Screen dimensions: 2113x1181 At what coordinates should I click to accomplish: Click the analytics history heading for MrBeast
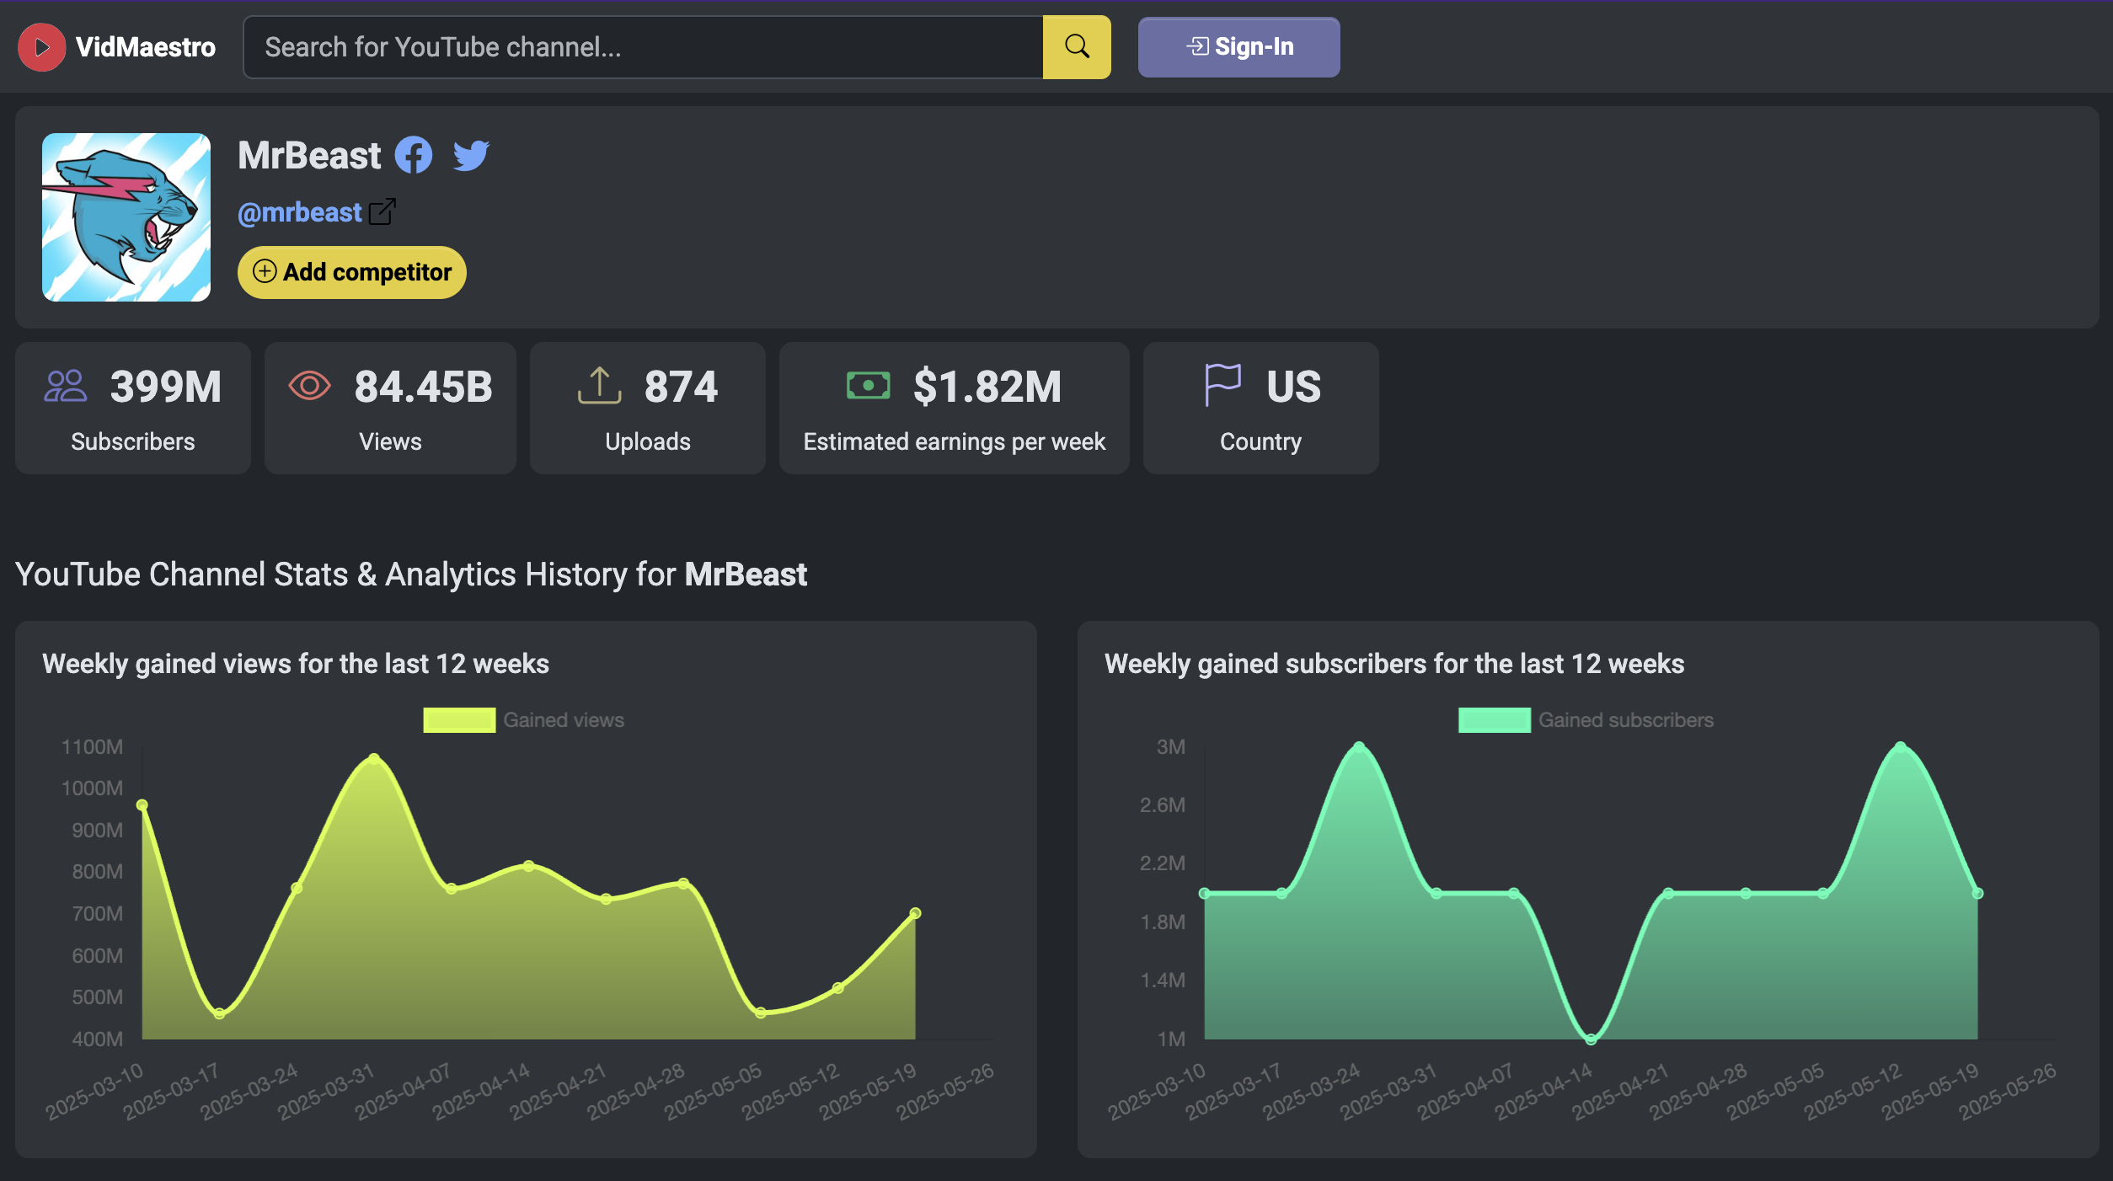pyautogui.click(x=411, y=574)
